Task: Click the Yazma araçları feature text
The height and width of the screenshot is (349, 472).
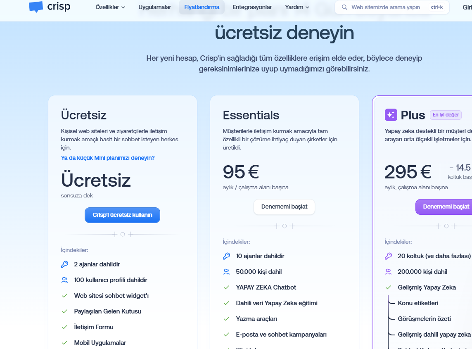Action: [x=256, y=319]
